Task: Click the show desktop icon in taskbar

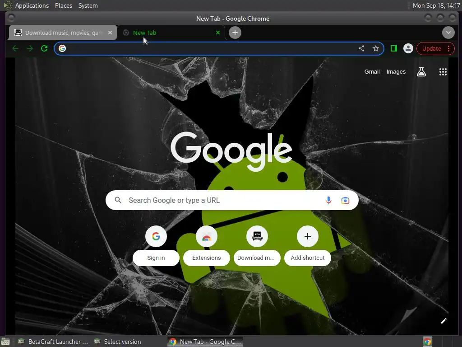Action: [5, 342]
